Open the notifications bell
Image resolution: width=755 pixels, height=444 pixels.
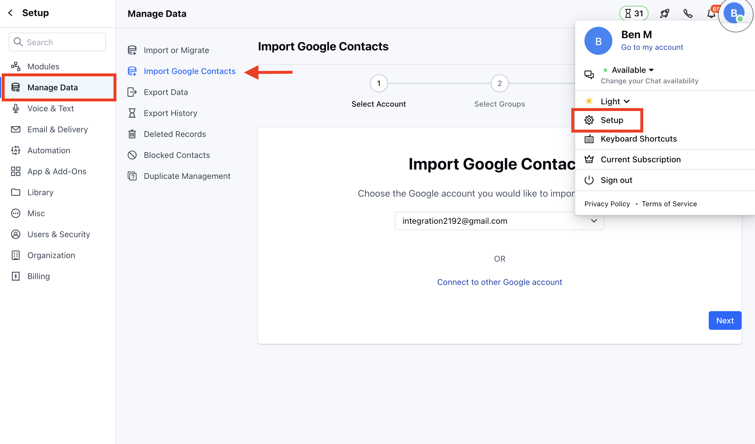(x=711, y=13)
